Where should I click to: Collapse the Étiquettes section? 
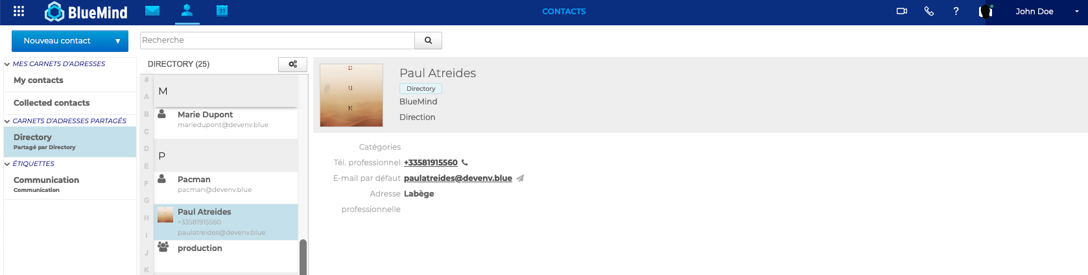click(7, 164)
